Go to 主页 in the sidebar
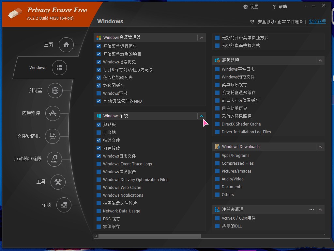The height and width of the screenshot is (251, 334). pyautogui.click(x=48, y=44)
